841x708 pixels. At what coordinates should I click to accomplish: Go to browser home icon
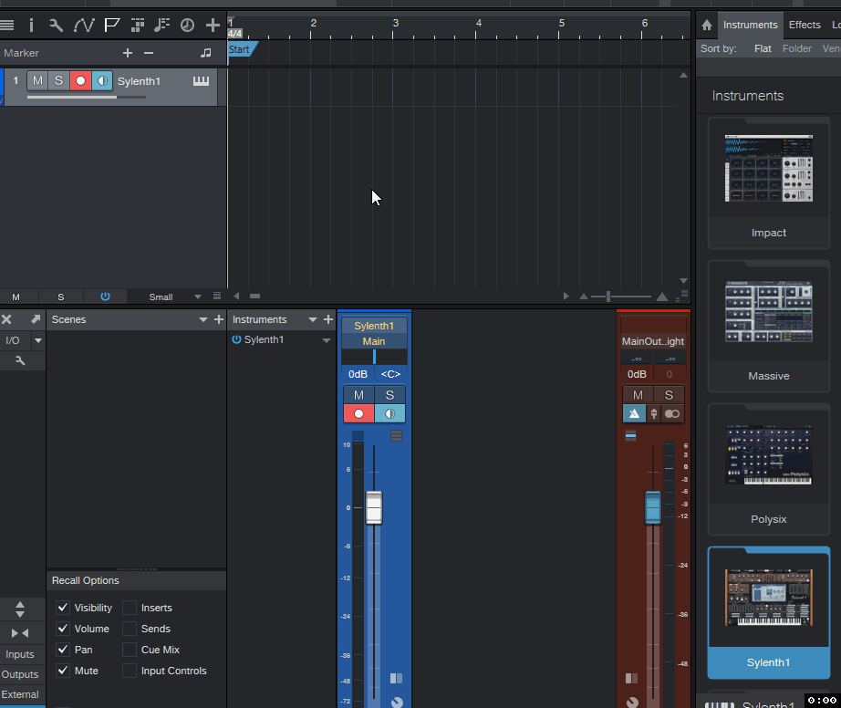pyautogui.click(x=706, y=25)
